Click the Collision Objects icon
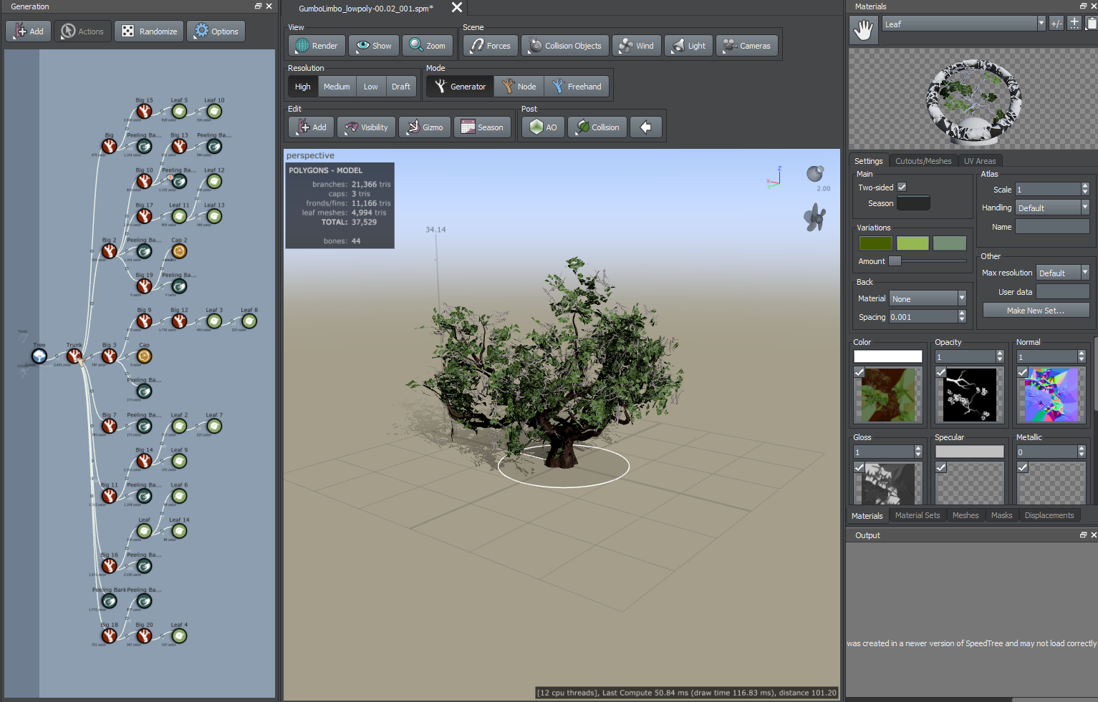The height and width of the screenshot is (702, 1098). (534, 45)
